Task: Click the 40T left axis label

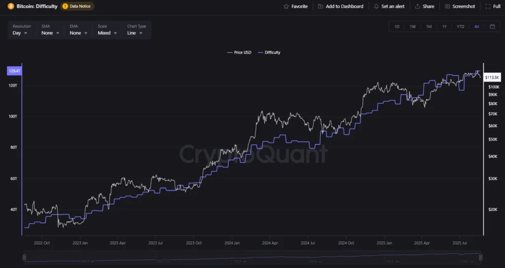Action: pyautogui.click(x=13, y=209)
